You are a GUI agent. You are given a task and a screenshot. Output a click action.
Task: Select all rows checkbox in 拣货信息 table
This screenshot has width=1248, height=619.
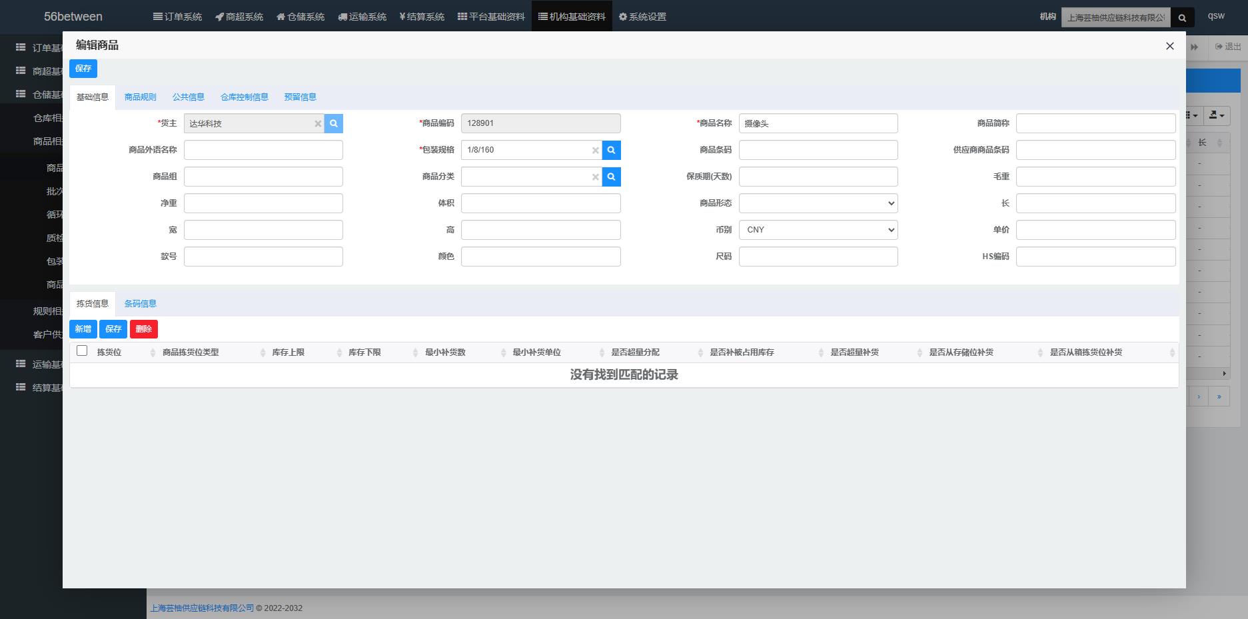pyautogui.click(x=82, y=351)
